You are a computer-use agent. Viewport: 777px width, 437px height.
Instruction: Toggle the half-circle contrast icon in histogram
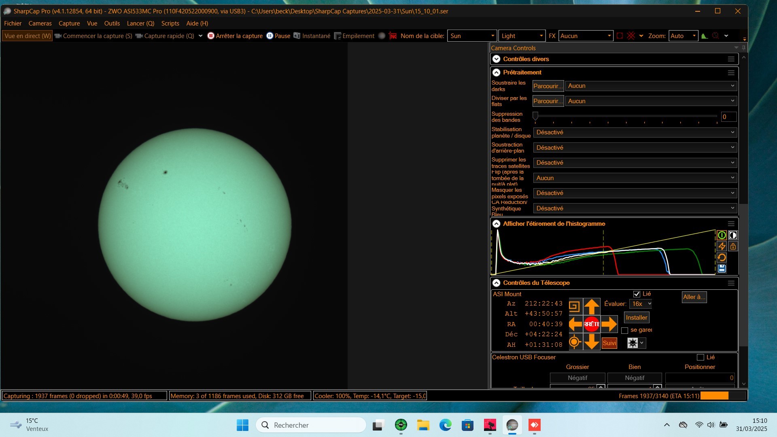tap(733, 235)
